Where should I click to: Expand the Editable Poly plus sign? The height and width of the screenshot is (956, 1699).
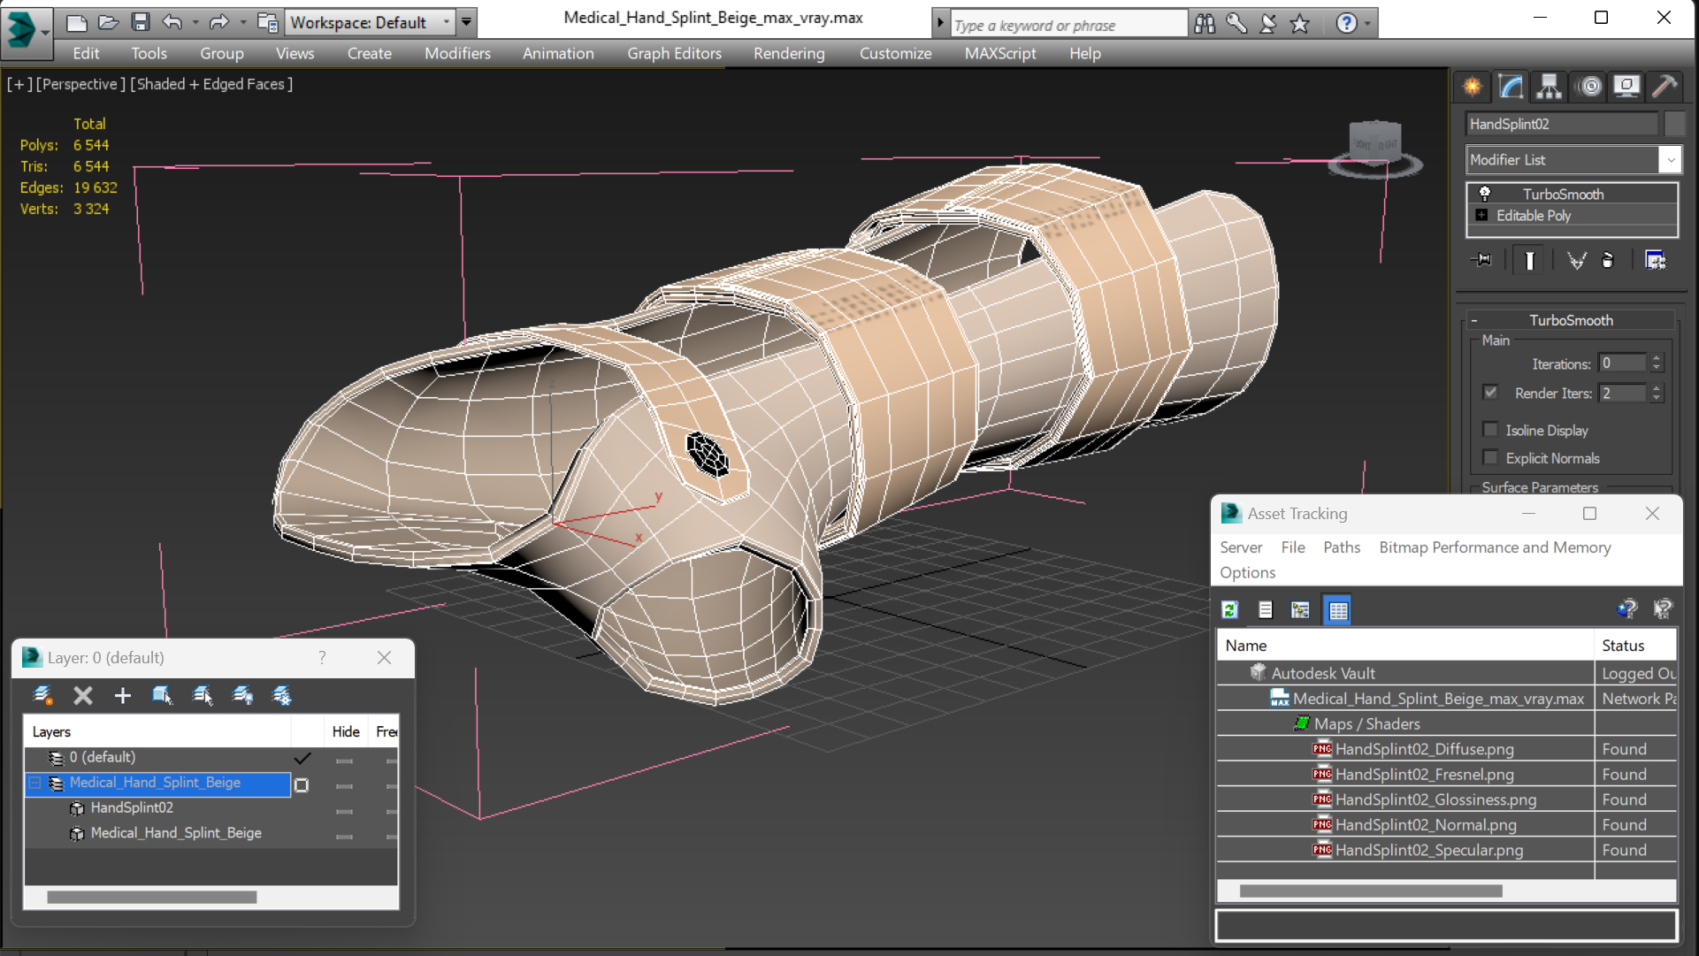(x=1481, y=215)
